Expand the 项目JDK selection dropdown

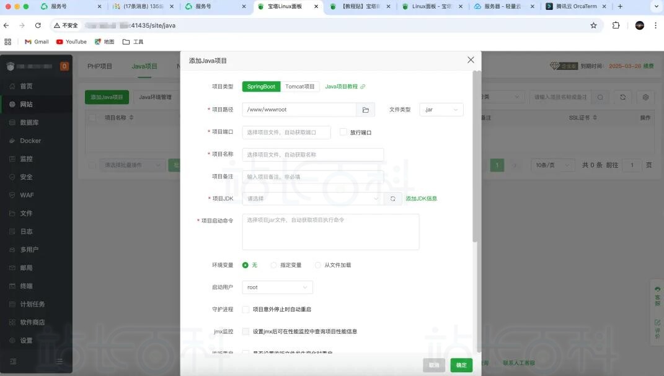pos(312,199)
